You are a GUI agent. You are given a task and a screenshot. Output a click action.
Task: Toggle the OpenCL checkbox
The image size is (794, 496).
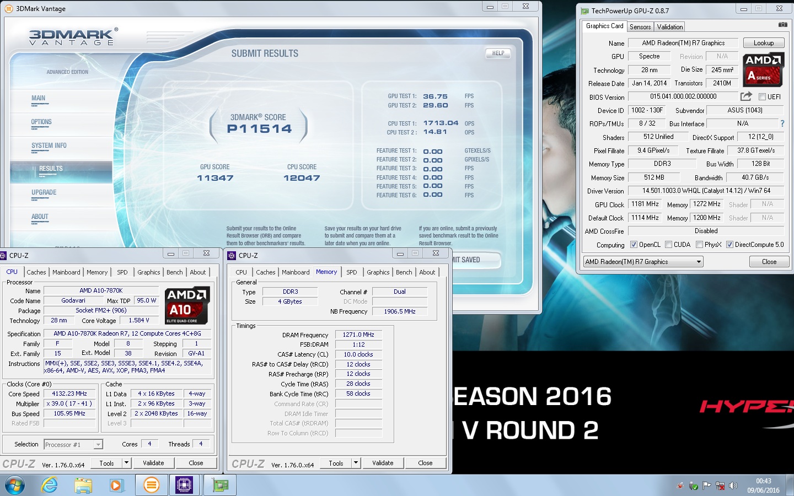click(634, 245)
